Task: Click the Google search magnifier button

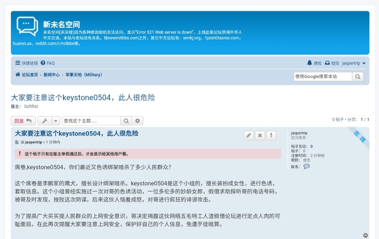Action: point(358,77)
